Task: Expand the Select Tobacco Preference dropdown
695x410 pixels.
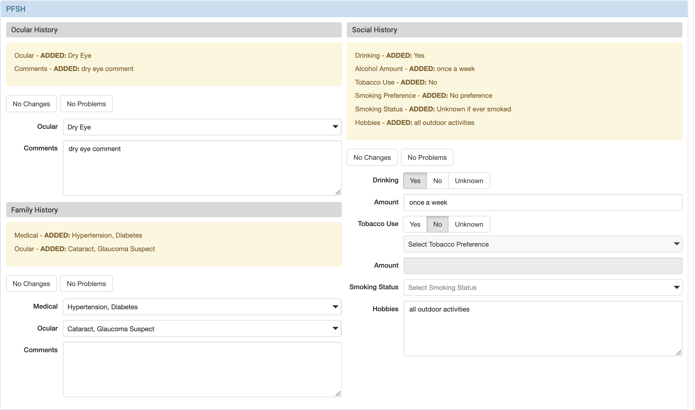Action: [543, 244]
